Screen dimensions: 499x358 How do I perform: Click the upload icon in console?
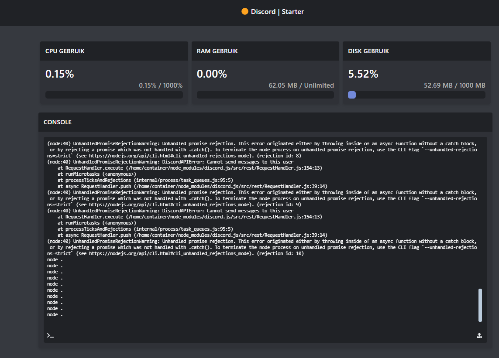(x=479, y=335)
